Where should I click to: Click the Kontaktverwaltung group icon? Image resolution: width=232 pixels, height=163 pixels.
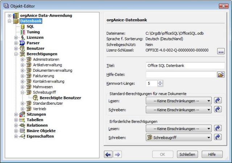pyautogui.click(x=29, y=81)
